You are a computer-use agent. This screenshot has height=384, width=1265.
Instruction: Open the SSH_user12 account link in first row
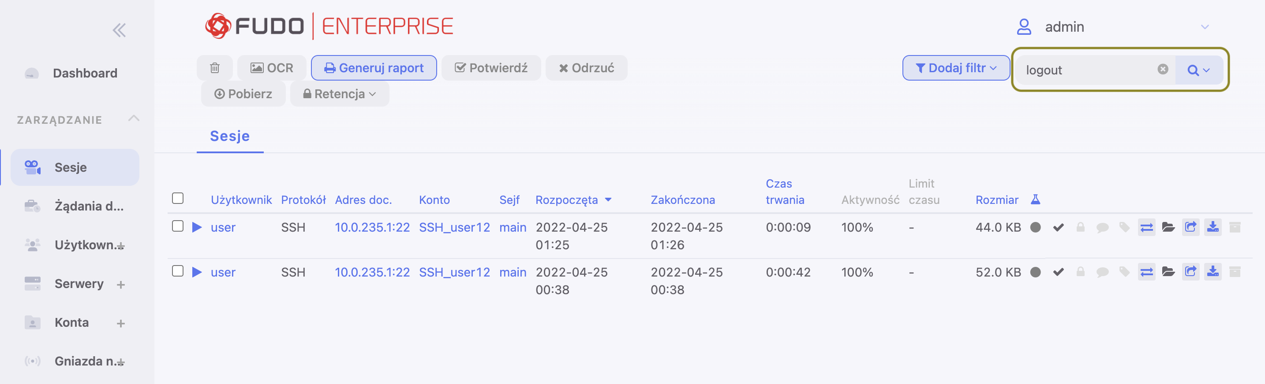point(454,227)
